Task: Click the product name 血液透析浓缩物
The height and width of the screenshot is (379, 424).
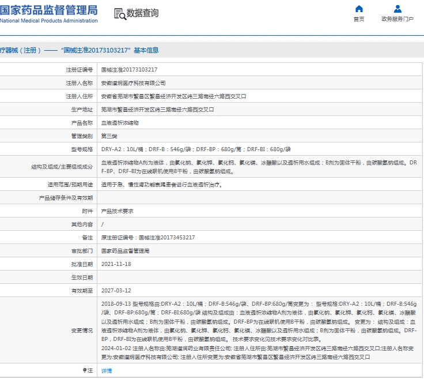Action: (120, 123)
